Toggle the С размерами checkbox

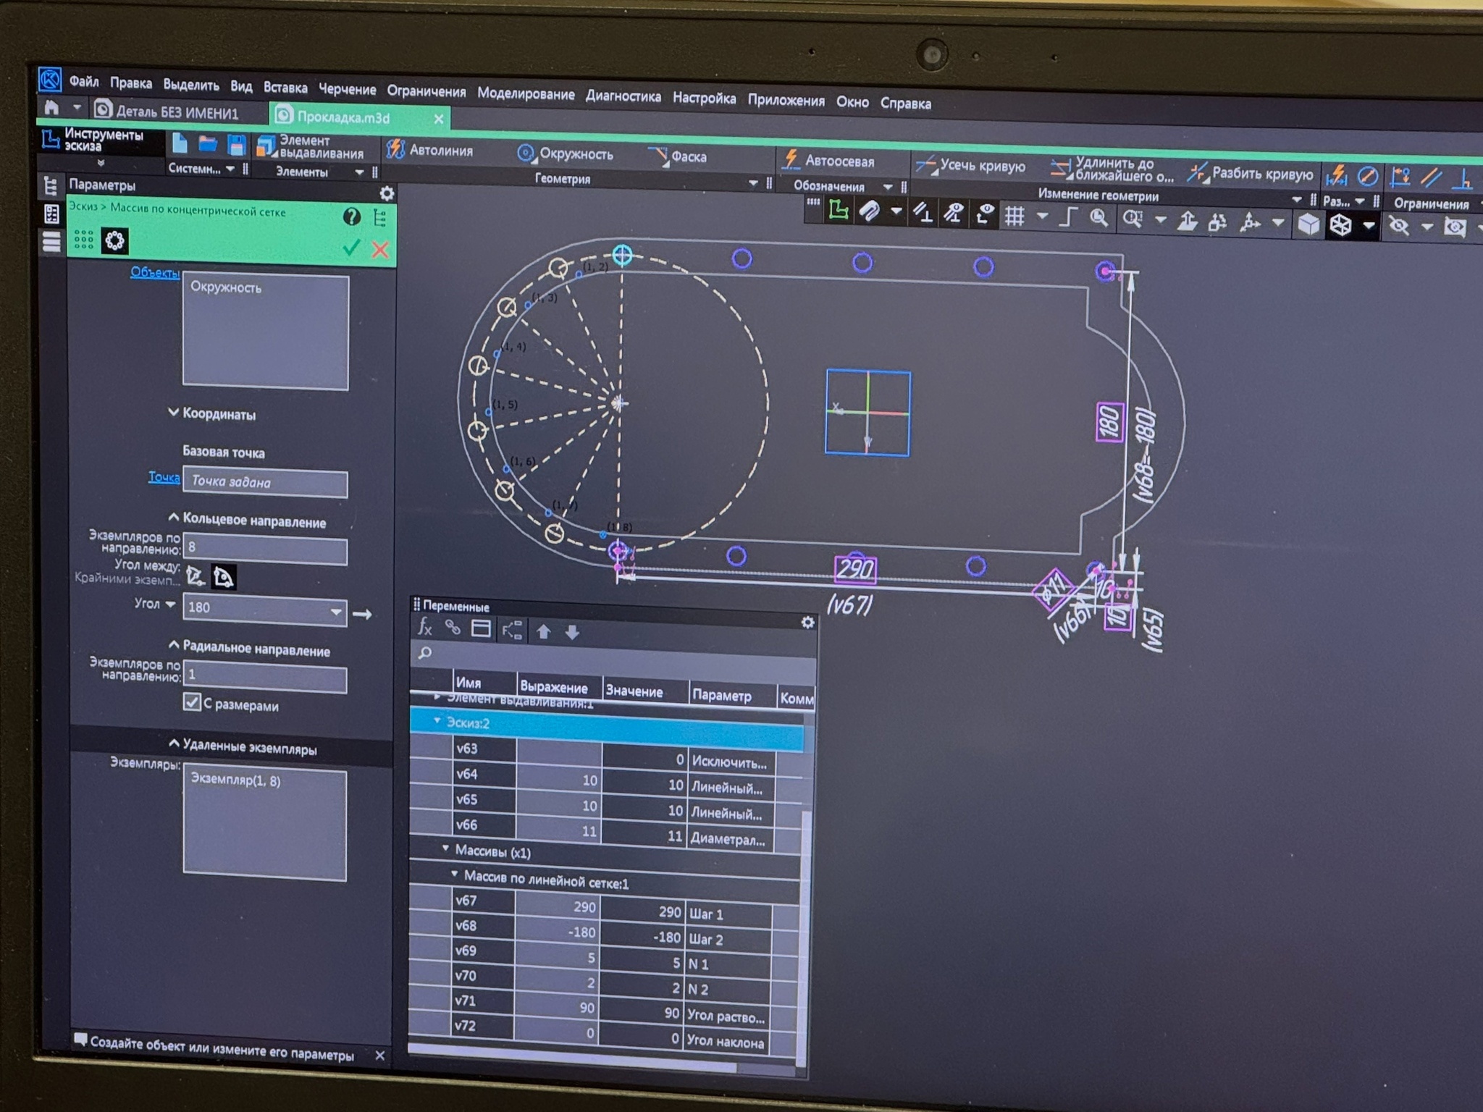[x=192, y=702]
